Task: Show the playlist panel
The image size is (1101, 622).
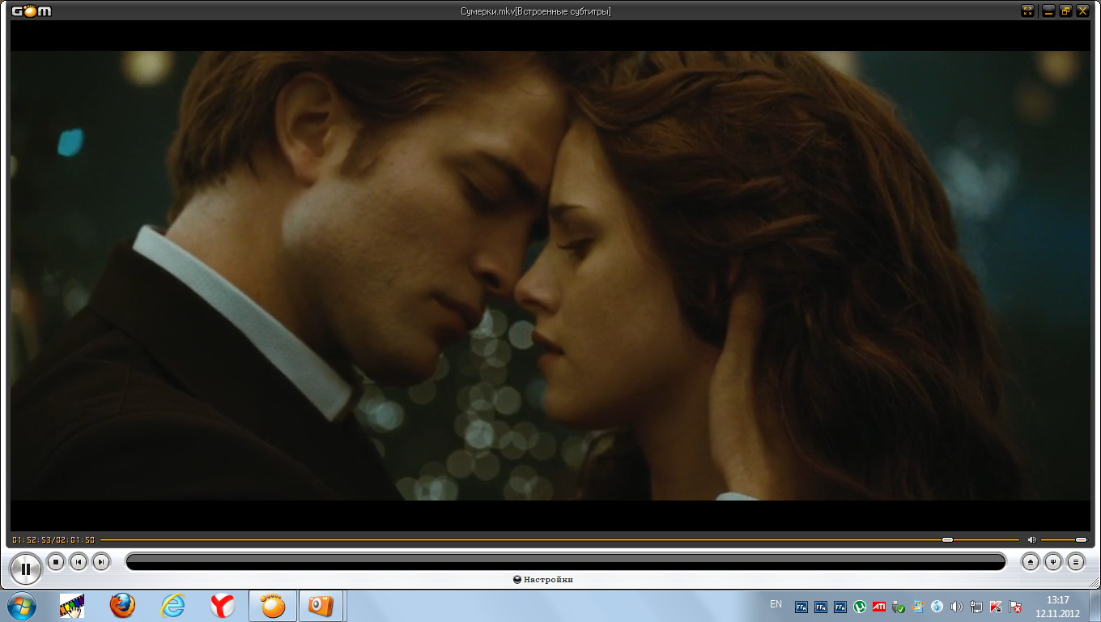Action: click(1076, 561)
